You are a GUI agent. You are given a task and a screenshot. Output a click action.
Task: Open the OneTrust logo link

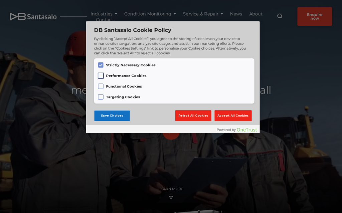(246, 130)
